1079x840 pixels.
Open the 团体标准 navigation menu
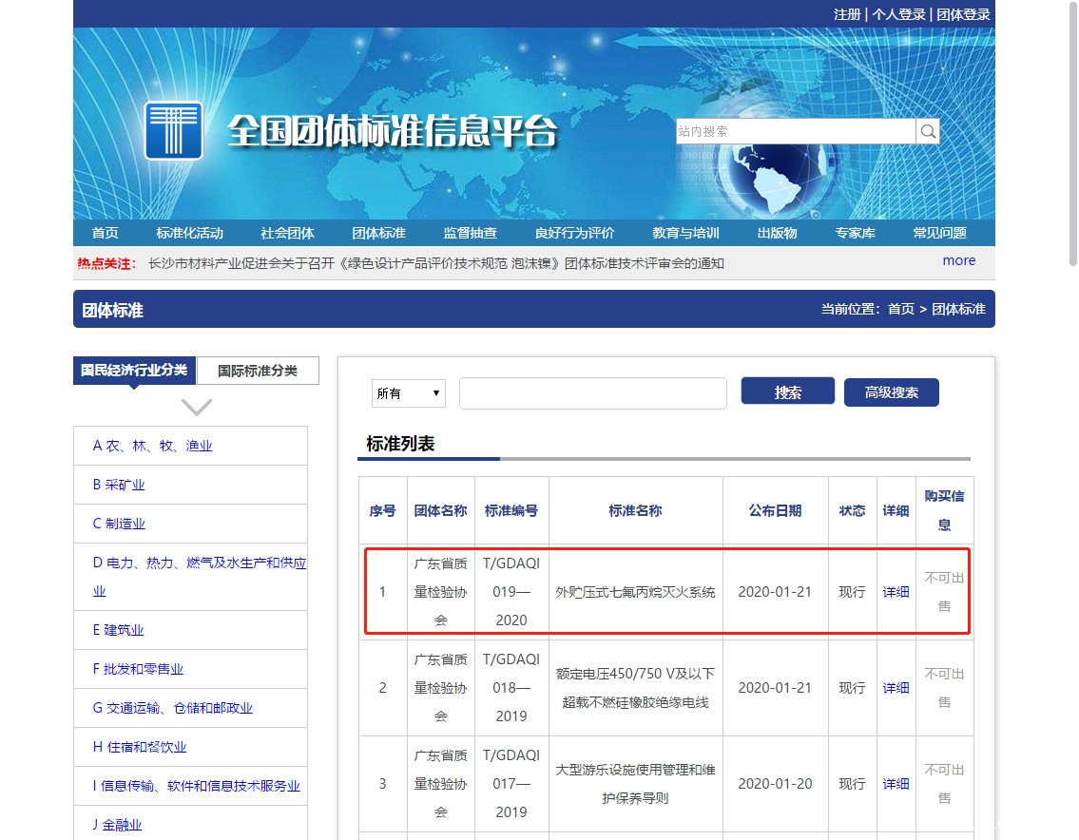(377, 233)
